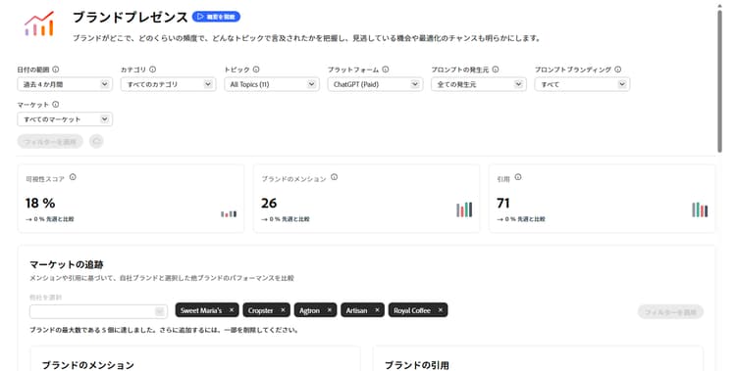Click the Royal Coffee tag label
Screen dimensions: 736x371
pos(412,310)
